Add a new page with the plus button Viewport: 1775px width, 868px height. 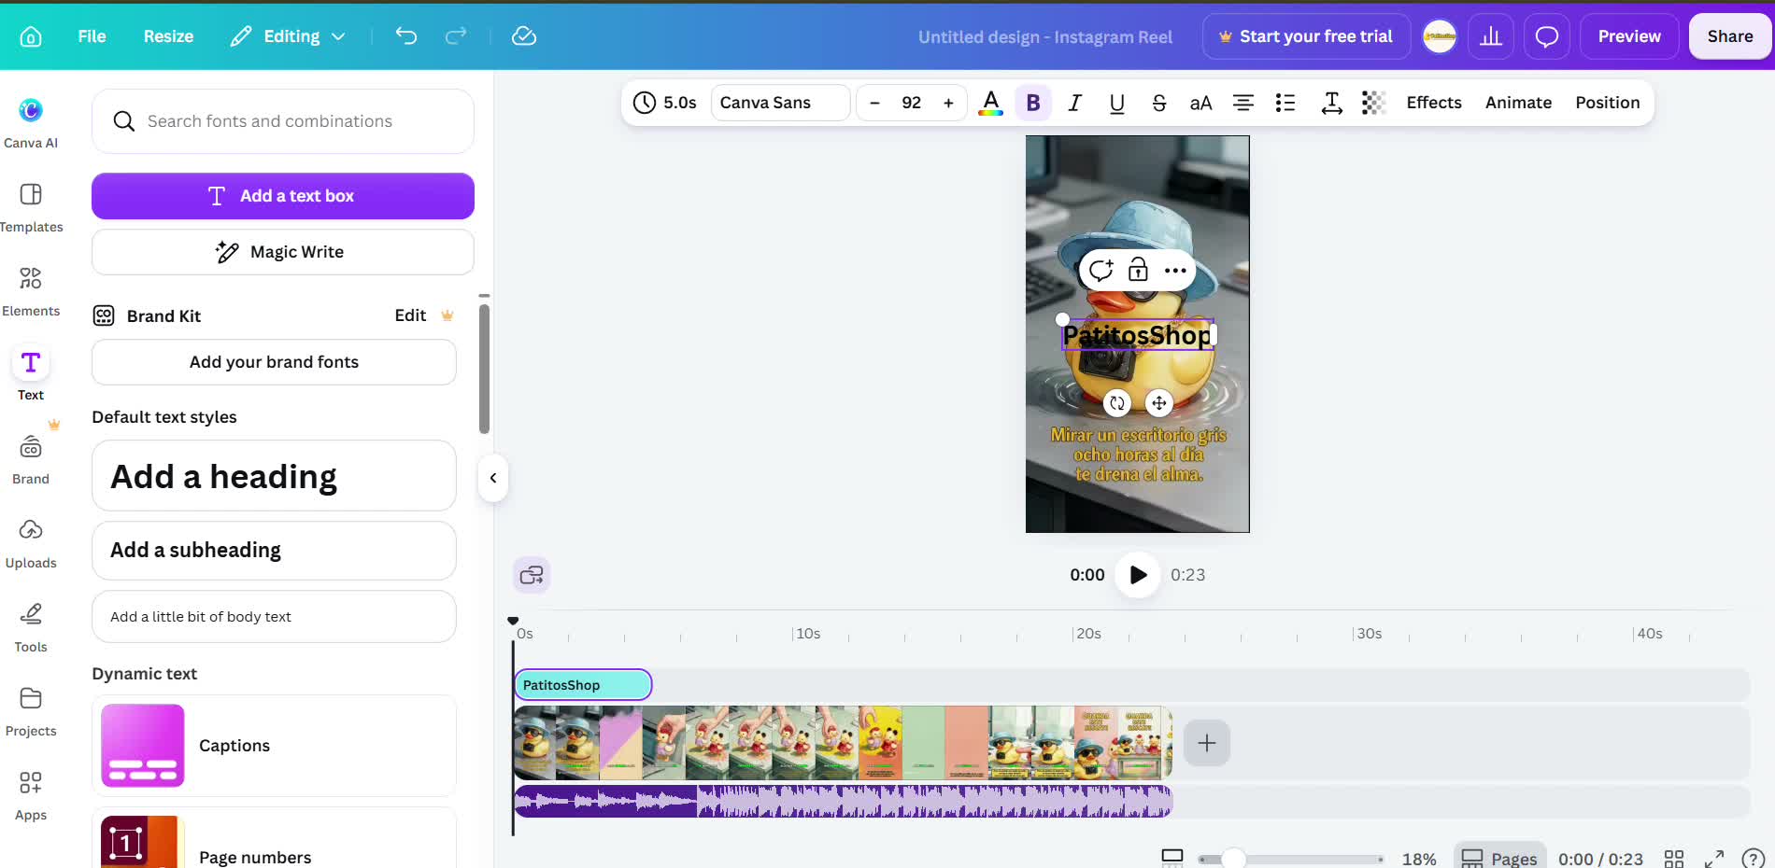tap(1207, 743)
